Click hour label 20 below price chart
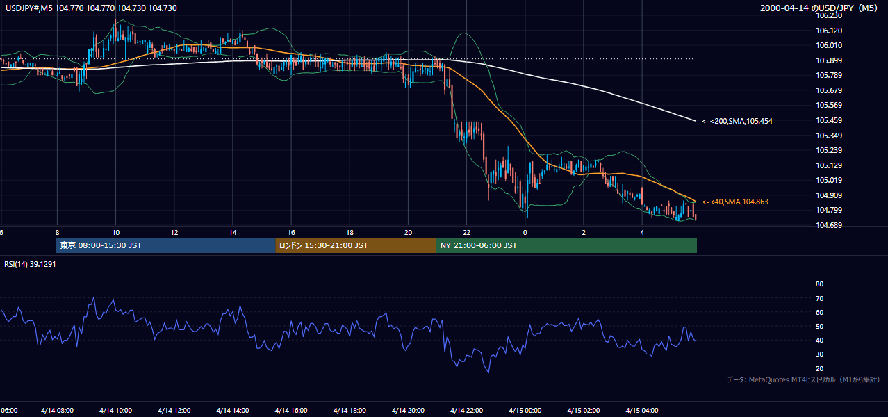 tap(408, 232)
